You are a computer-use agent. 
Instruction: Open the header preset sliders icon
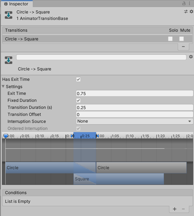[186, 12]
